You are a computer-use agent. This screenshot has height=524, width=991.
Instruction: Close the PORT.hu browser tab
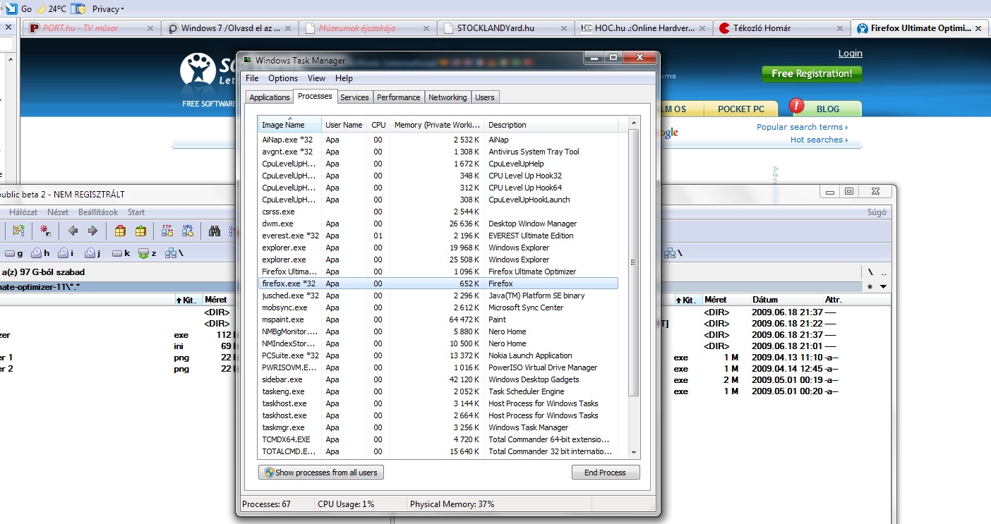tap(150, 29)
